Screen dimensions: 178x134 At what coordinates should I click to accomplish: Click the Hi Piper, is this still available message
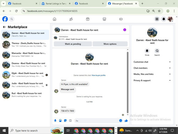click(x=74, y=84)
